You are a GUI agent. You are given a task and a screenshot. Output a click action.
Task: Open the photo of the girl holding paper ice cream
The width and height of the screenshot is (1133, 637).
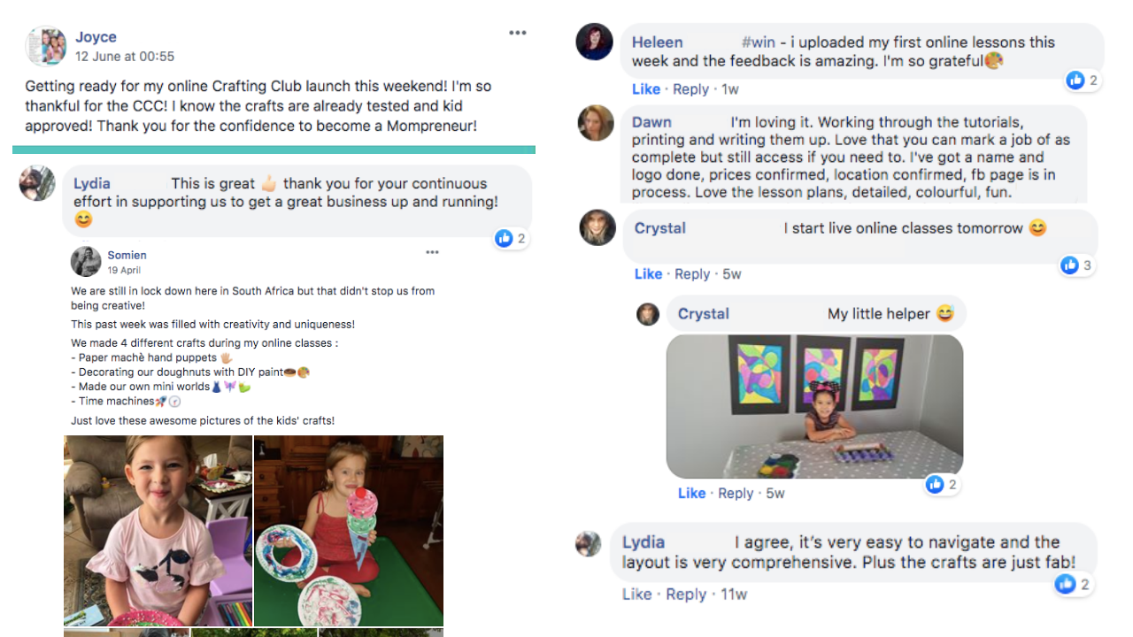click(349, 531)
